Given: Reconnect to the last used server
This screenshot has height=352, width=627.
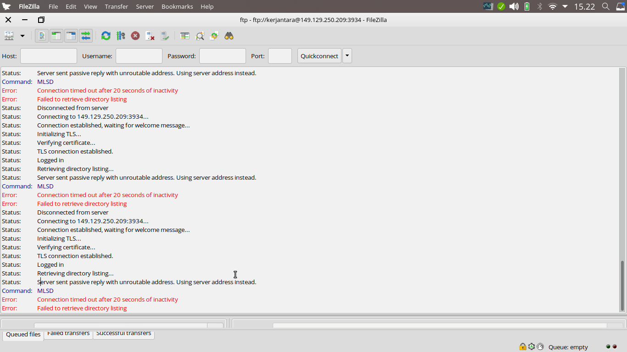Looking at the screenshot, I should pos(165,36).
